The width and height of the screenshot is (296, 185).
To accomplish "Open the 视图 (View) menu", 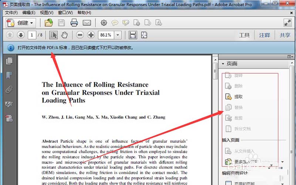I will (x=46, y=13).
